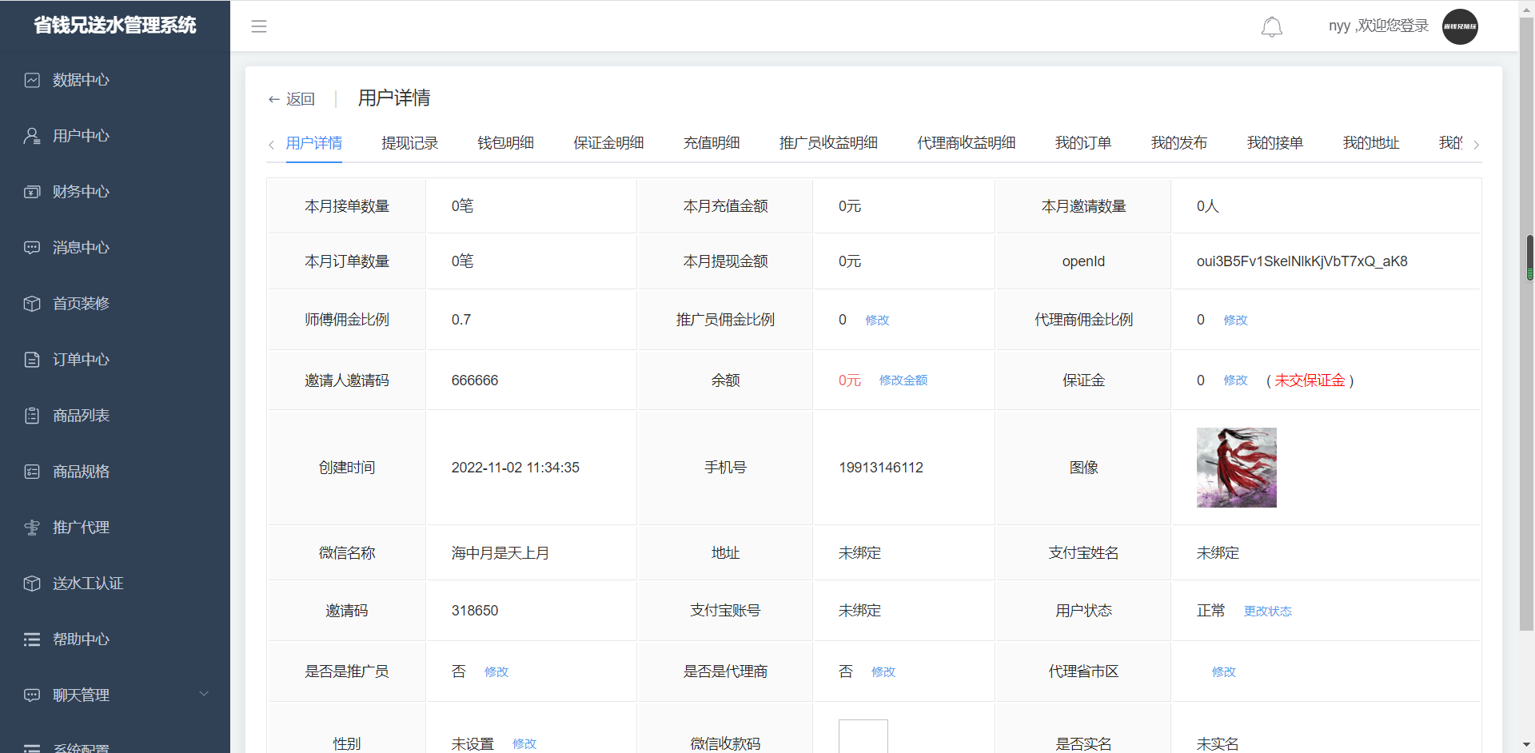Select the 财务中心 sidebar icon
Viewport: 1535px width, 753px height.
[x=32, y=192]
